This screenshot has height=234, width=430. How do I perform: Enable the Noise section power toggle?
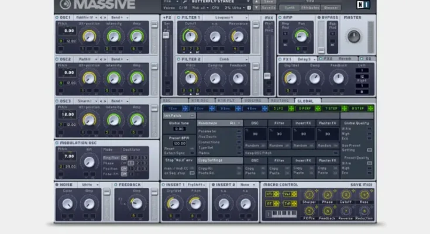[x=57, y=185]
